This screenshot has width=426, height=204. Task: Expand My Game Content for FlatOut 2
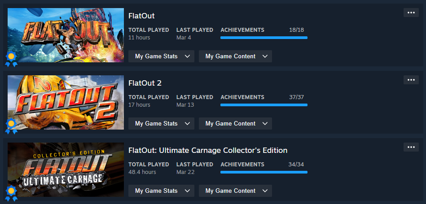point(235,124)
